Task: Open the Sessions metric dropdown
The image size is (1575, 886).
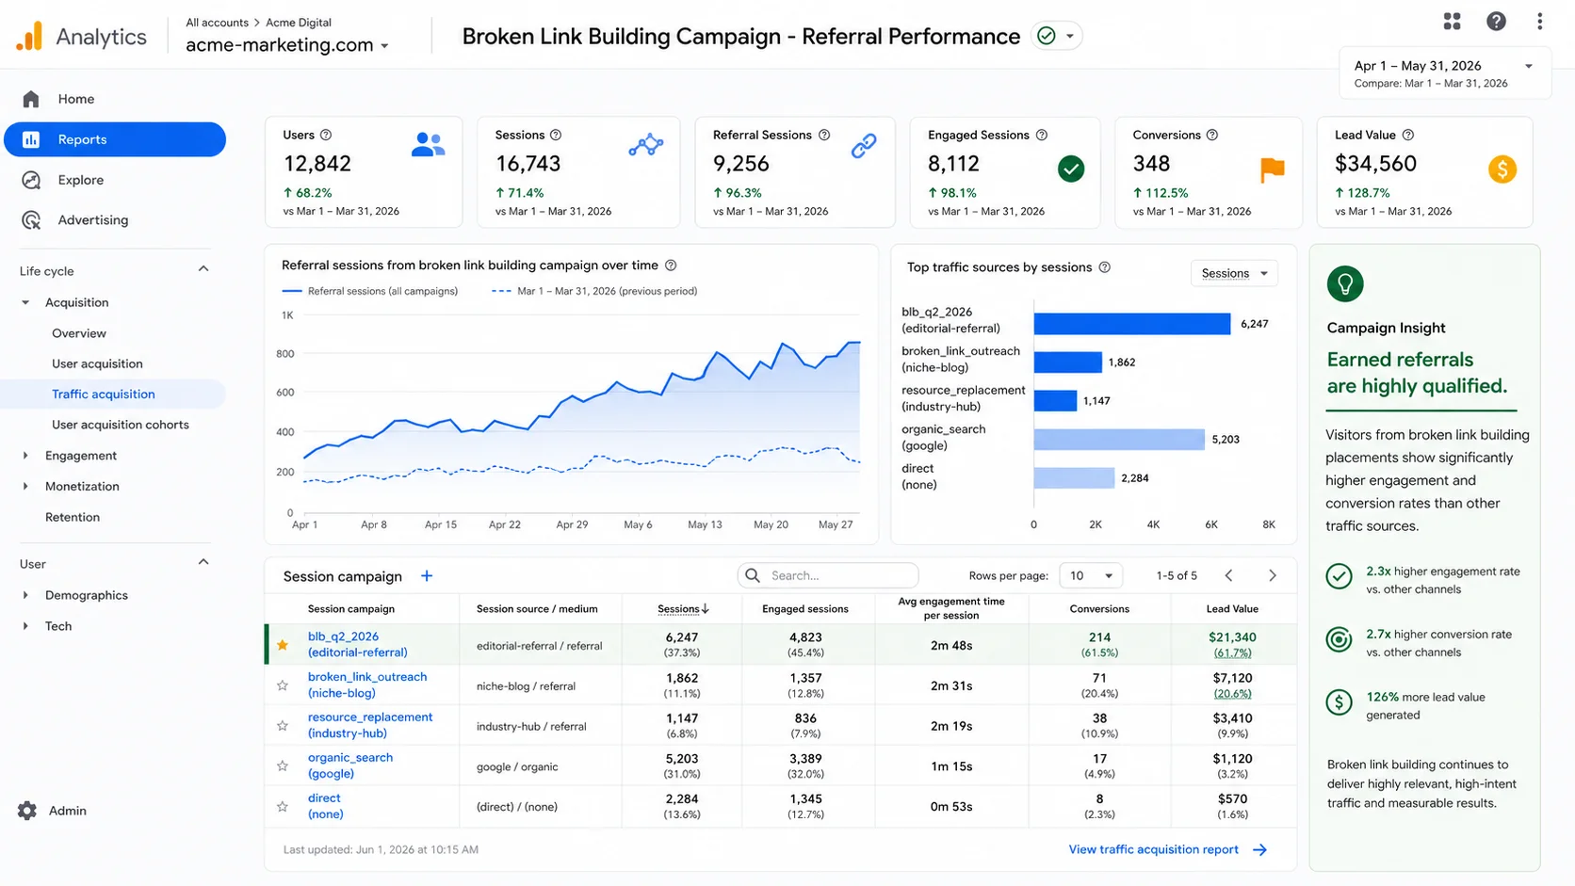Action: pyautogui.click(x=1234, y=273)
